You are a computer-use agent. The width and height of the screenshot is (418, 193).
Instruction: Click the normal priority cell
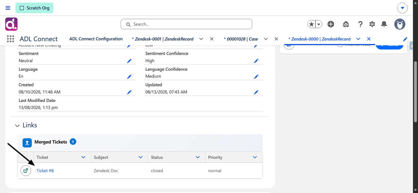215,171
